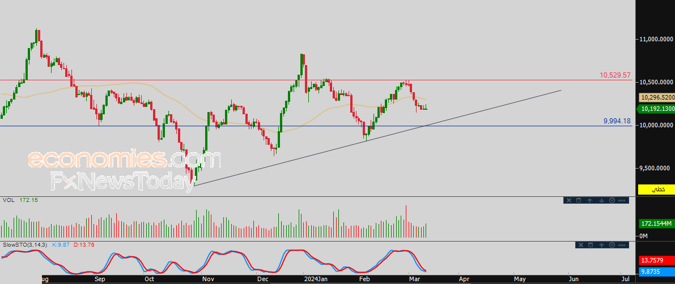The image size is (675, 284).
Task: Click the Nov label on time axis
Action: [208, 279]
